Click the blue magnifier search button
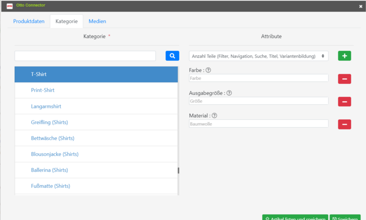Image resolution: width=366 pixels, height=220 pixels. click(x=172, y=56)
